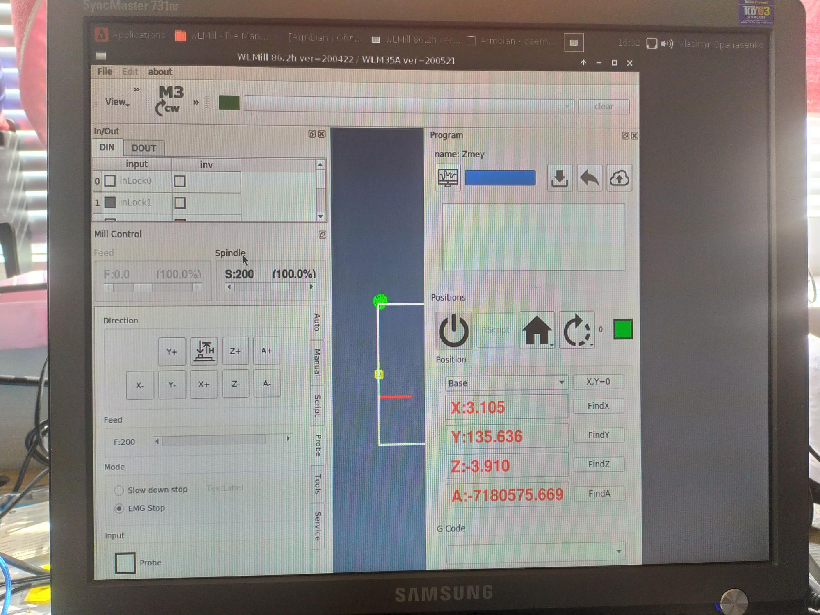Image resolution: width=820 pixels, height=615 pixels.
Task: Click the home icon in Positions
Action: coord(536,330)
